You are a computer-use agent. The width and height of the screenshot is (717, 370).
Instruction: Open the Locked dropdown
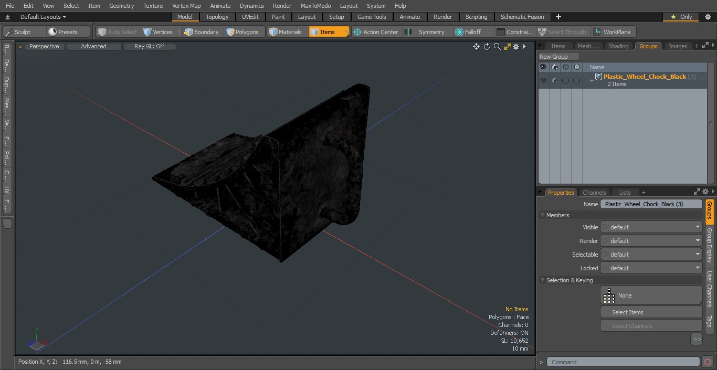(651, 268)
